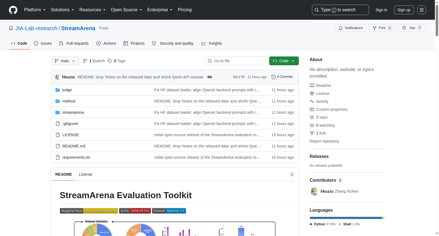Viewport: 439px width, 236px height.
Task: View the 7 stars stargazers link
Action: pyautogui.click(x=319, y=117)
